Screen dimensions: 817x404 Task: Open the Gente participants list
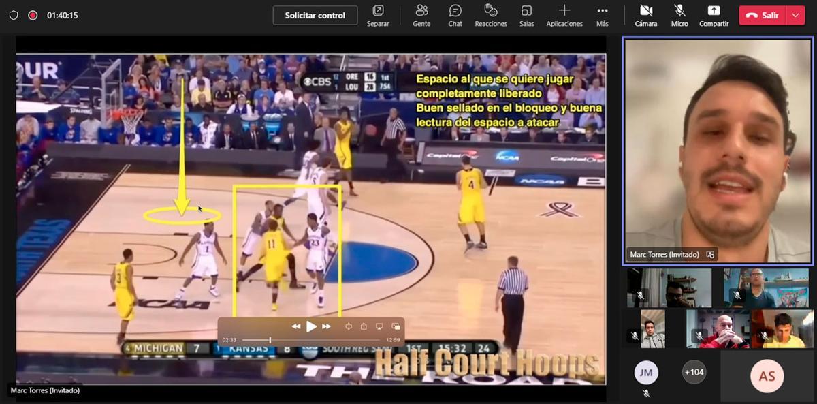pos(421,15)
